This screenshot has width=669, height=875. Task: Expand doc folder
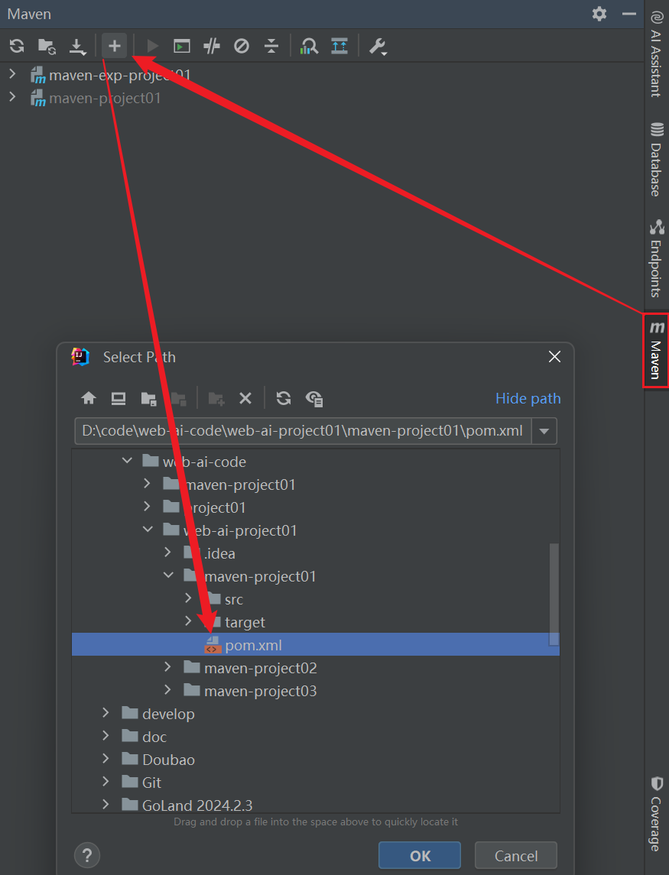106,735
